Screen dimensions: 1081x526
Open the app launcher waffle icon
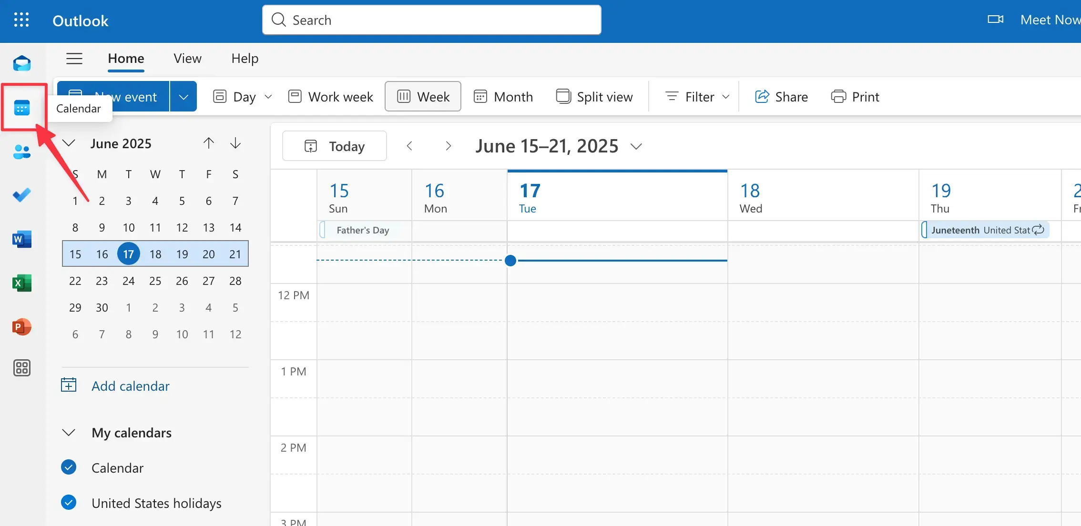pos(21,20)
